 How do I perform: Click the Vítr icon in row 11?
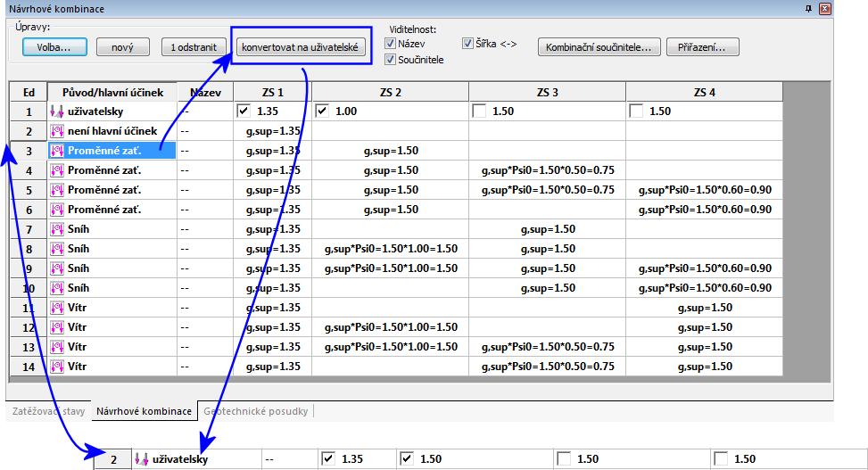pyautogui.click(x=57, y=308)
